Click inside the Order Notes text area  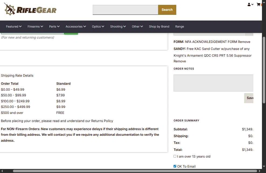(213, 83)
